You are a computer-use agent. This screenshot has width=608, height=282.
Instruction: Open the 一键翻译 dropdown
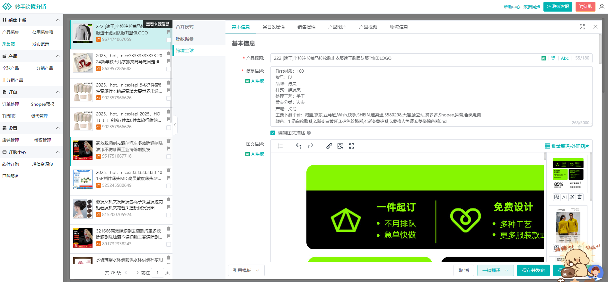(495, 270)
